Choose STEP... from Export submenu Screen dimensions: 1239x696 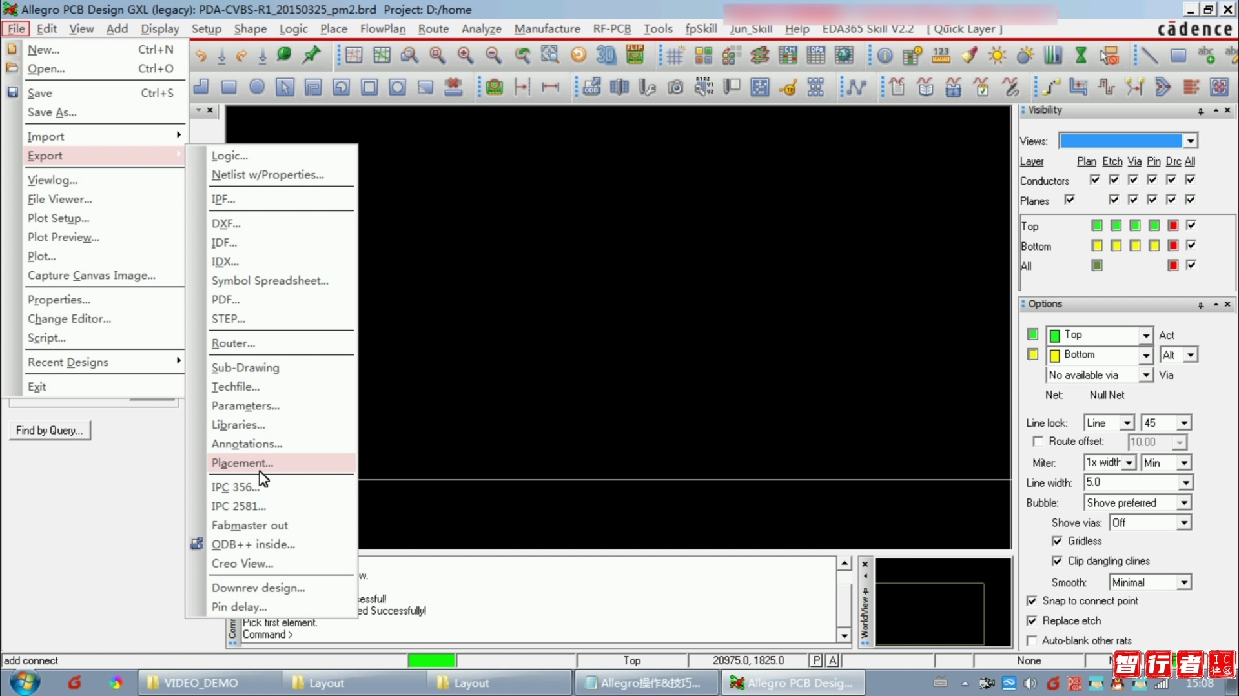[282, 319]
